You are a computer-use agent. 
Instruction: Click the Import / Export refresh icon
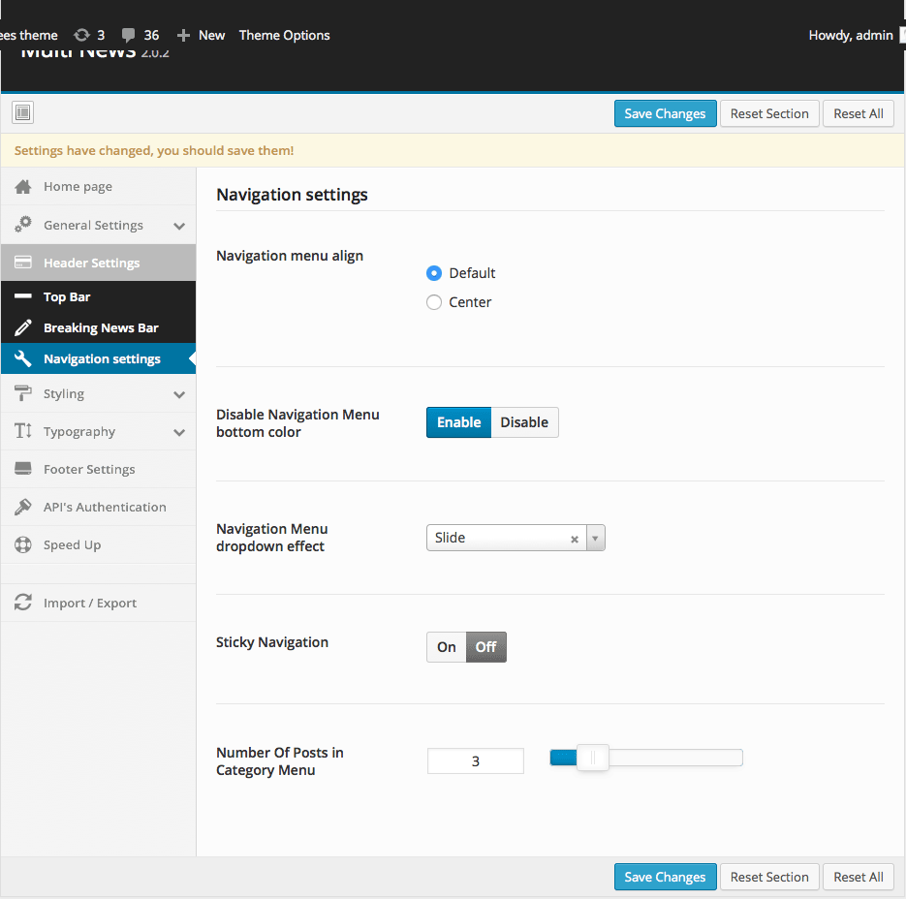coord(23,604)
